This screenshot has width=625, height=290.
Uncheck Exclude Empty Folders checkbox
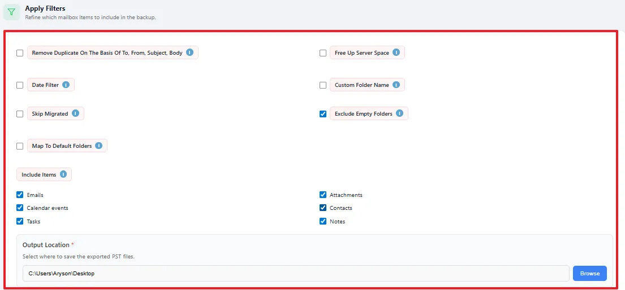point(324,114)
